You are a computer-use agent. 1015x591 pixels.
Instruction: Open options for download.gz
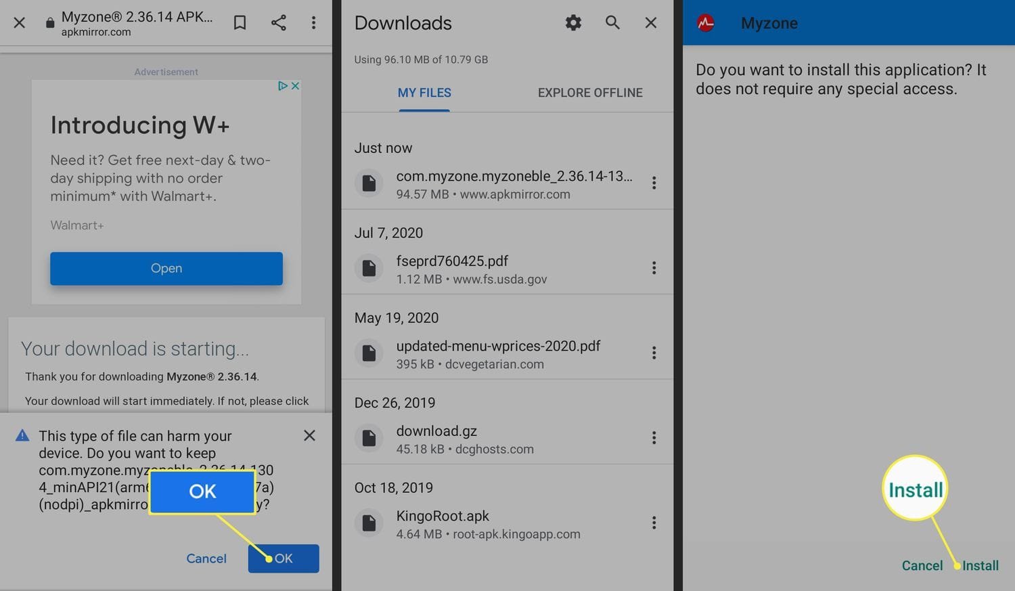[654, 438]
